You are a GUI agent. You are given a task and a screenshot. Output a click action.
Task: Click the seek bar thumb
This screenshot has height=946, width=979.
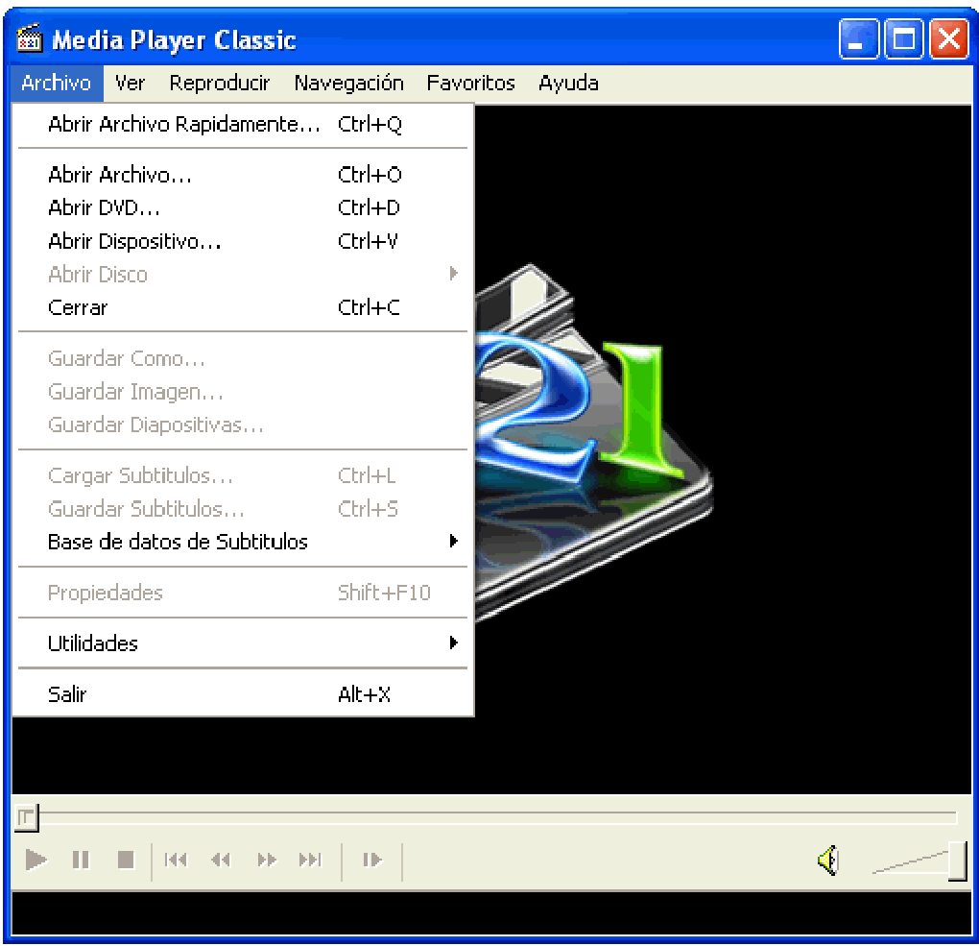click(26, 816)
